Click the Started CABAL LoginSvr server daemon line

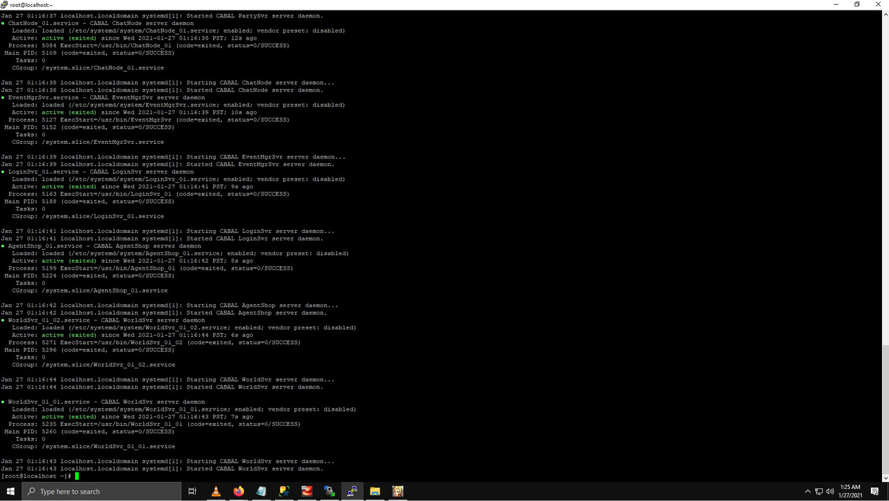tap(162, 238)
